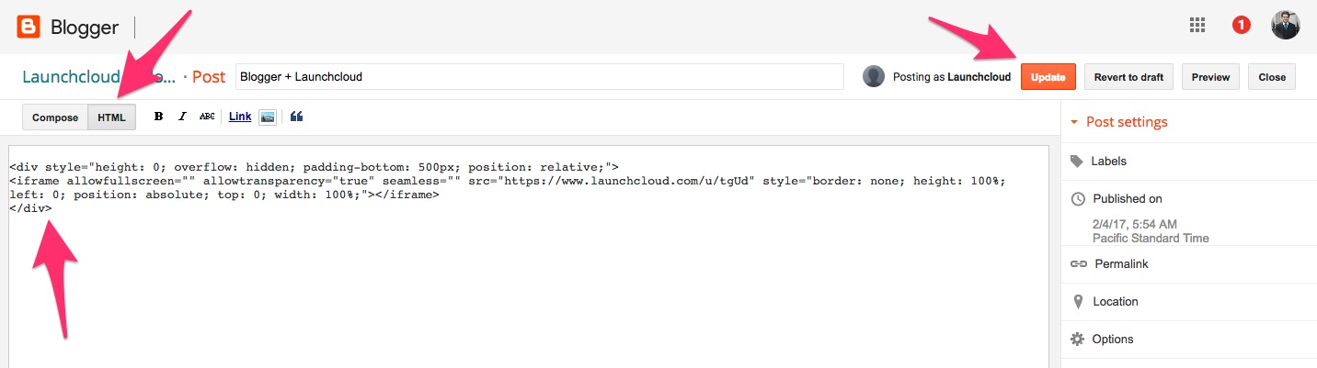This screenshot has height=368, width=1317.
Task: Apply italic formatting
Action: [x=182, y=117]
